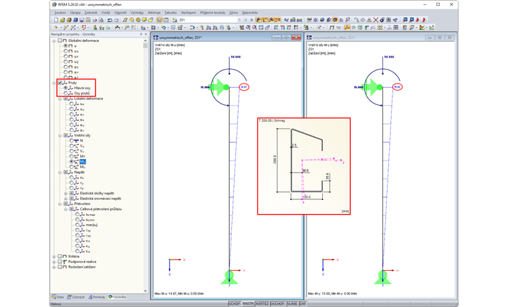
Task: Click the Print preview magnifier icon
Action: coord(102,20)
